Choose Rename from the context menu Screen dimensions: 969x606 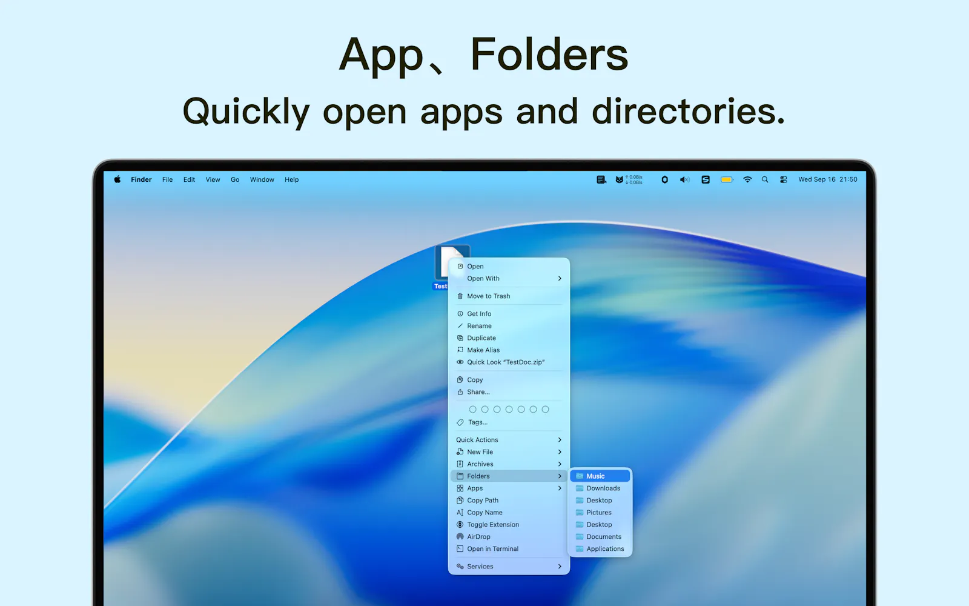point(509,326)
